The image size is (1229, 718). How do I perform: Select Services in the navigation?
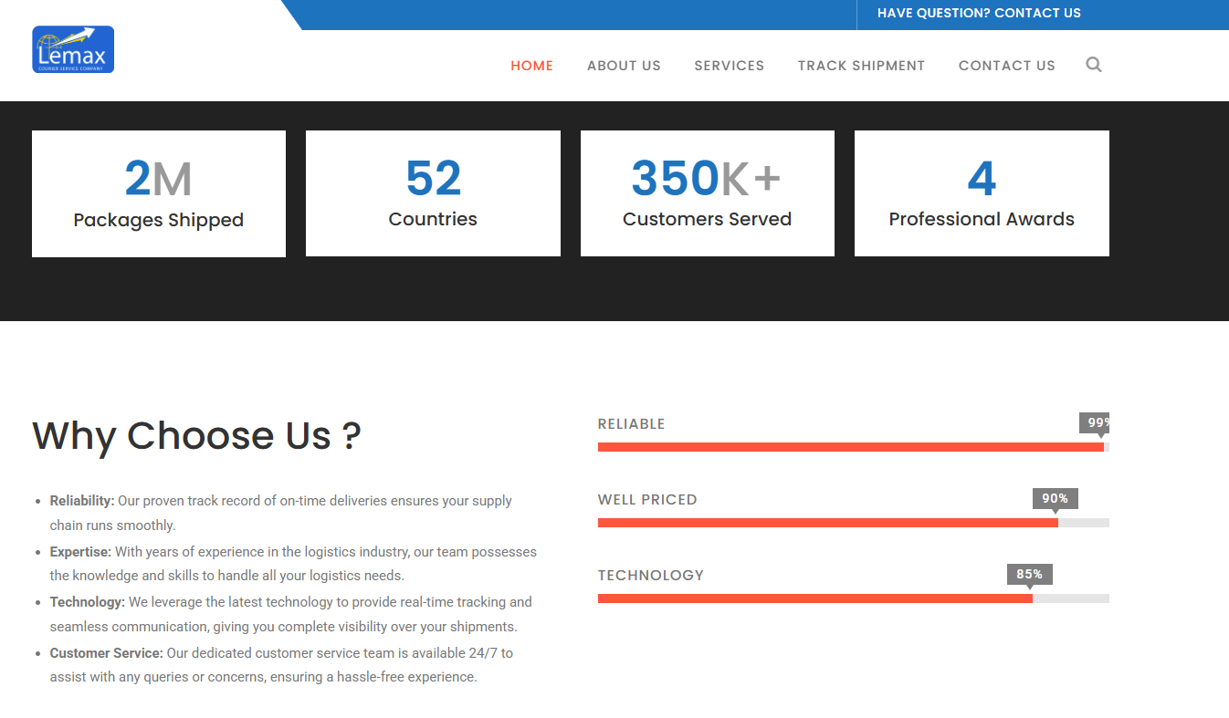point(729,66)
